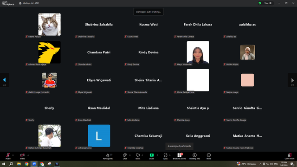Screen dimensions: 297x167
Task: Click the Shabrina Salsabila participant tile
Action: 99,25
